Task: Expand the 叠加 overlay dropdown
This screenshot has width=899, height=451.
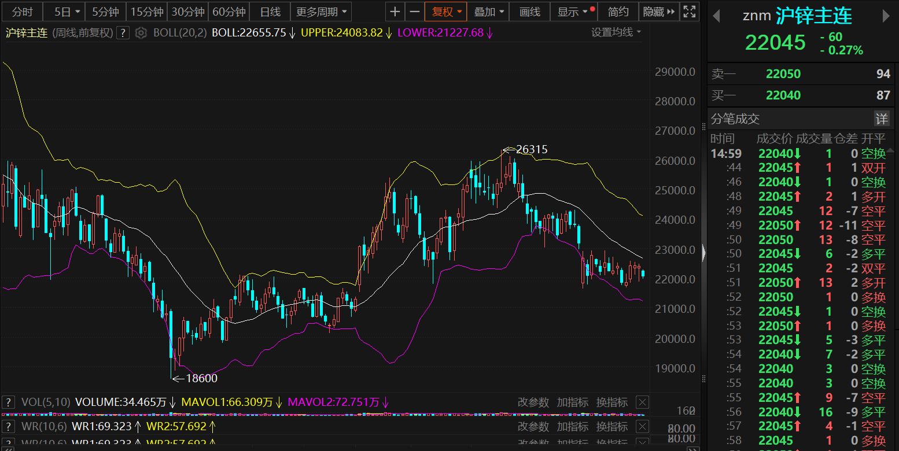Action: (488, 12)
